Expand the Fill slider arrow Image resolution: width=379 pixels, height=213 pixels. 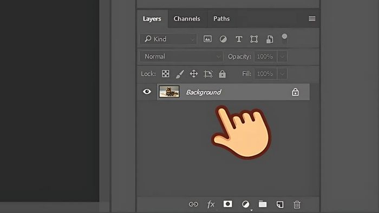pyautogui.click(x=282, y=74)
